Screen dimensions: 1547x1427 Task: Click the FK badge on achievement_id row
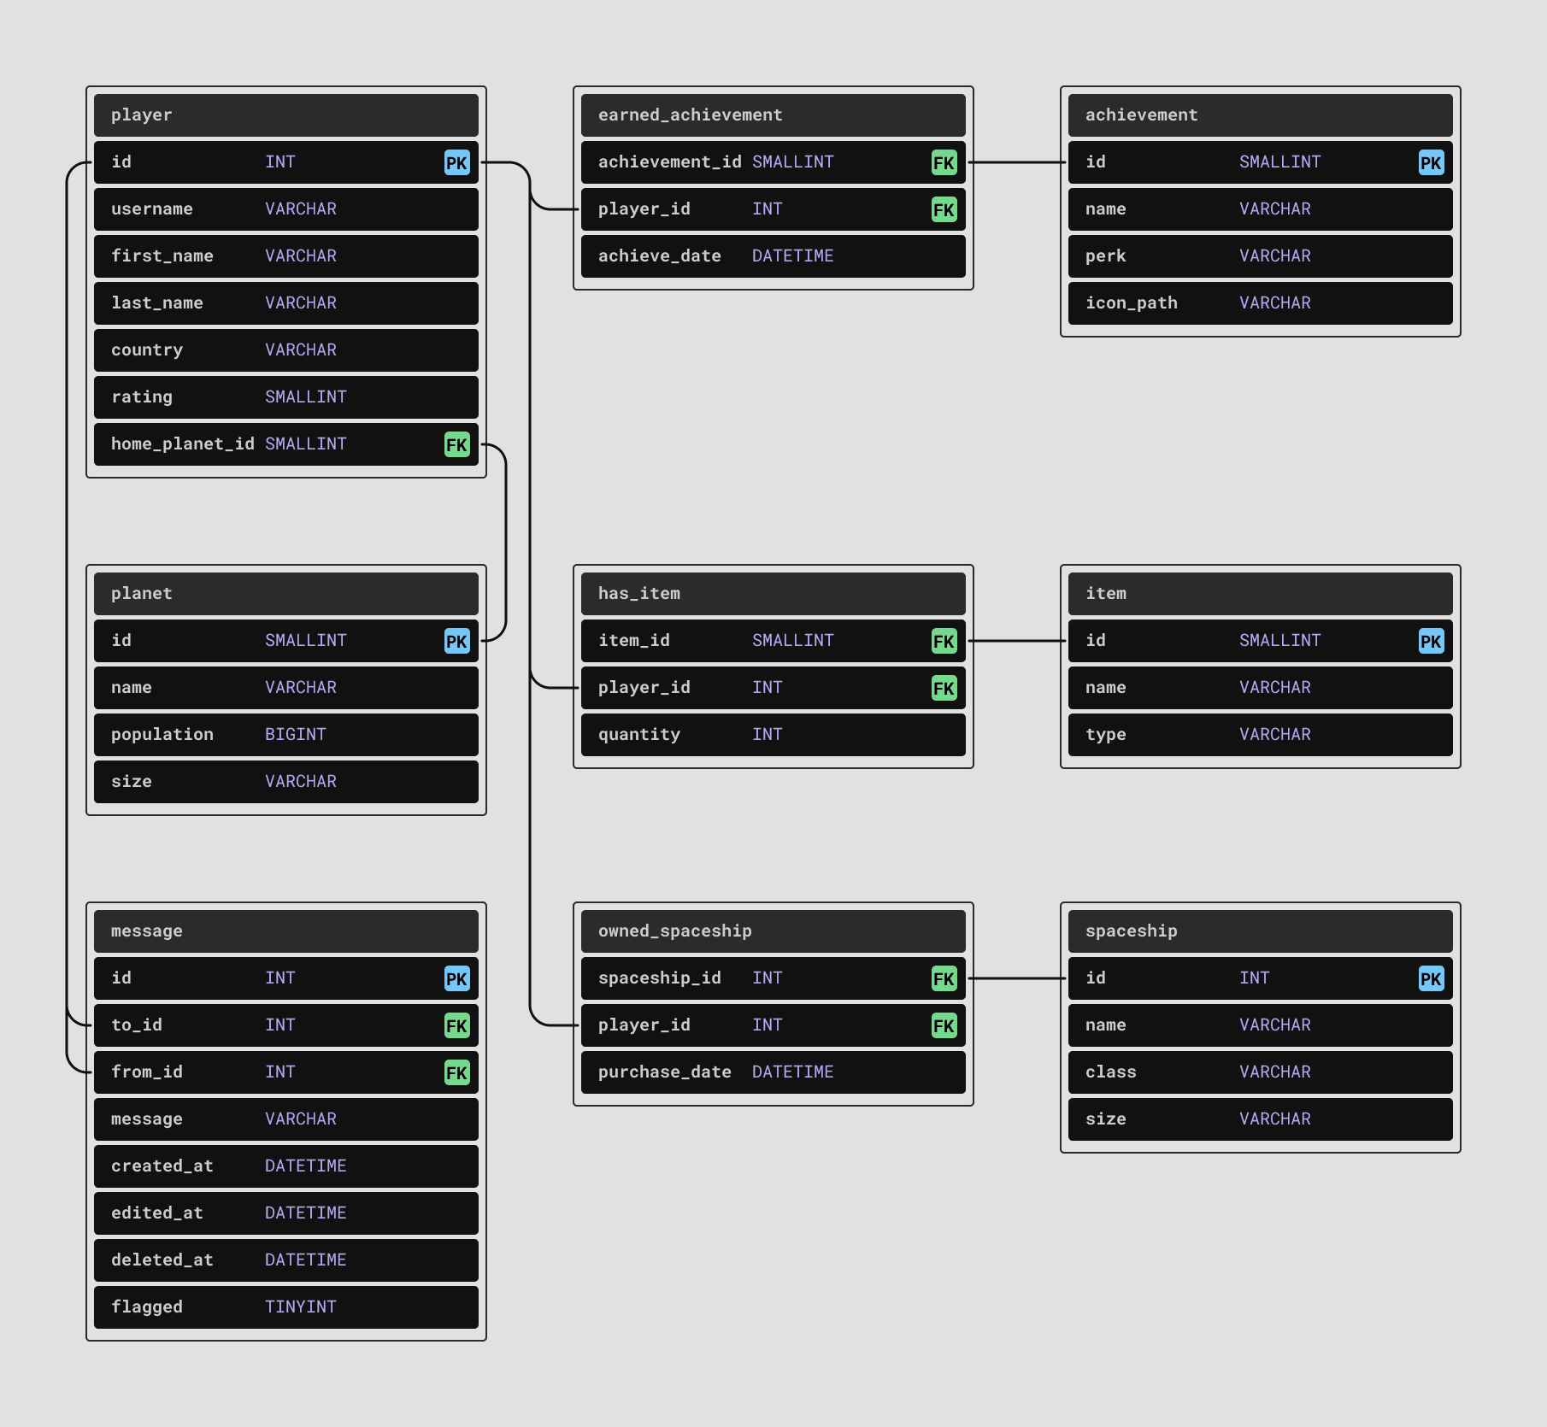[944, 162]
